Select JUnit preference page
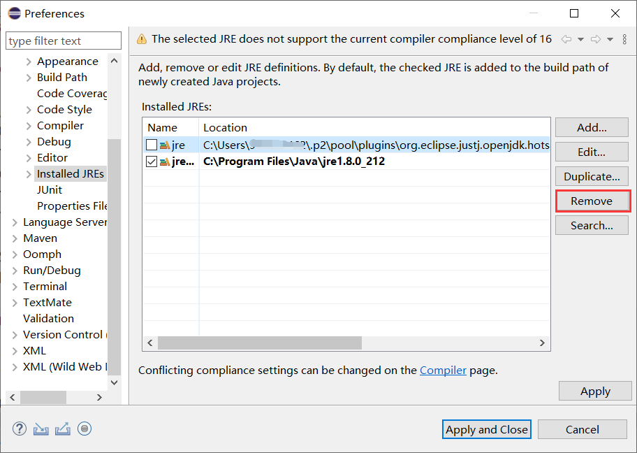This screenshot has width=637, height=453. (x=50, y=190)
